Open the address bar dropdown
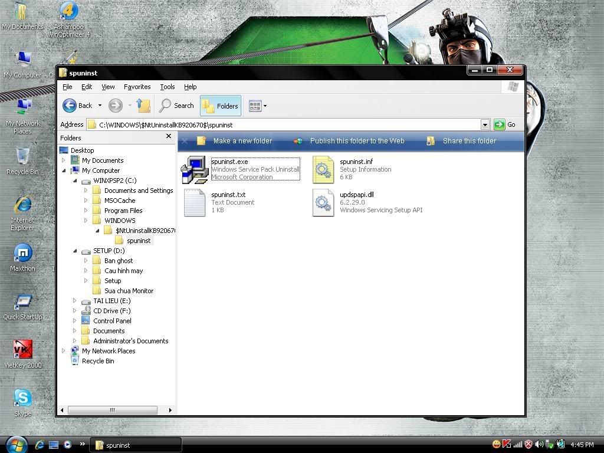Screen dimensions: 604x453 pos(485,125)
